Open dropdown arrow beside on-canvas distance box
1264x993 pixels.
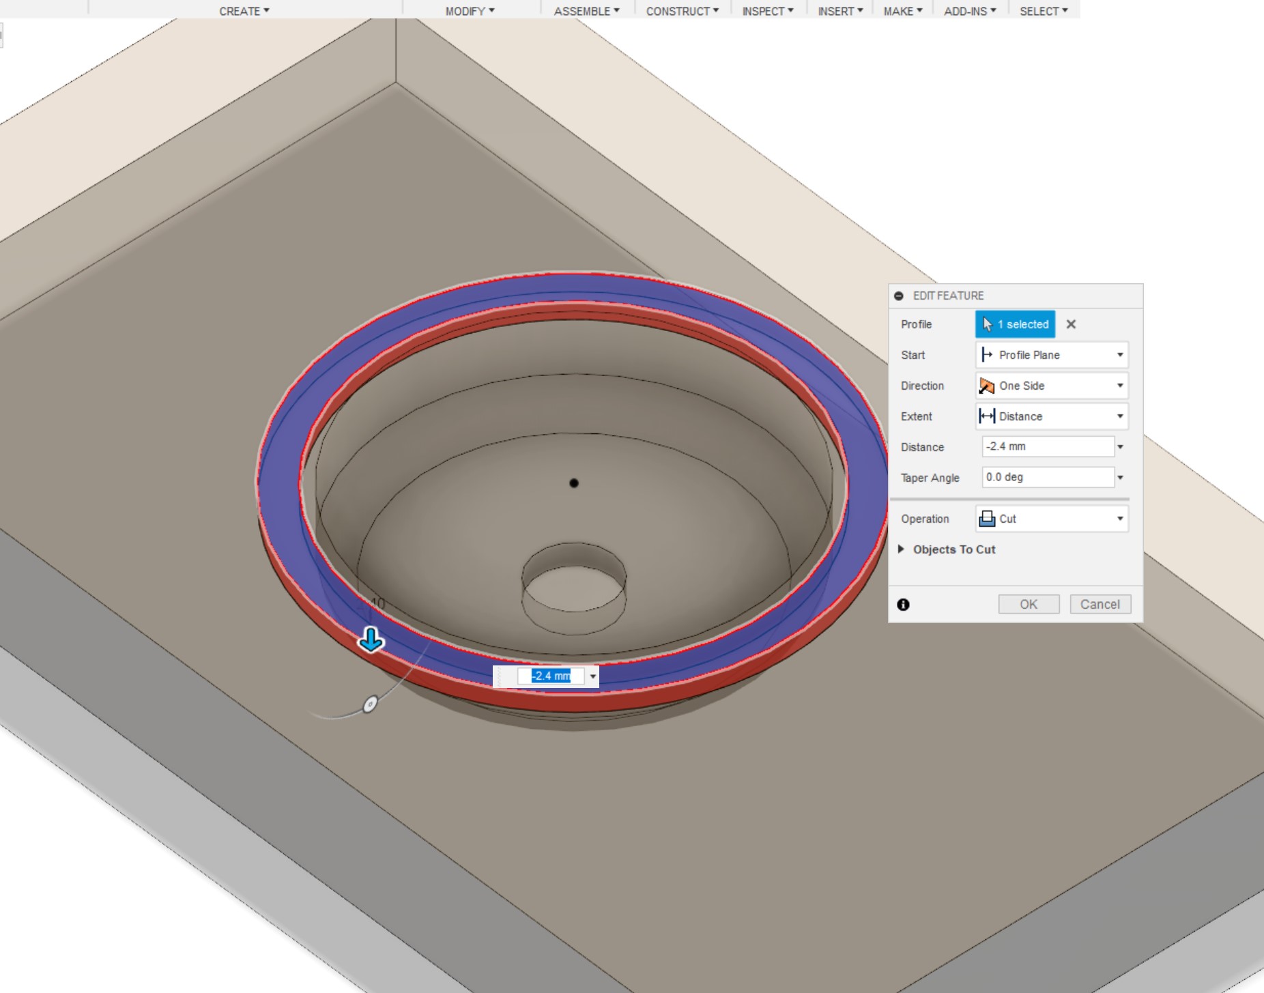click(593, 676)
